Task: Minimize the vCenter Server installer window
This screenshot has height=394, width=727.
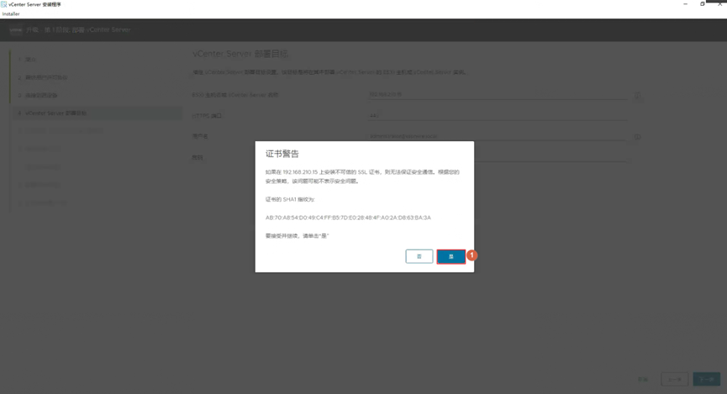Action: pos(685,3)
